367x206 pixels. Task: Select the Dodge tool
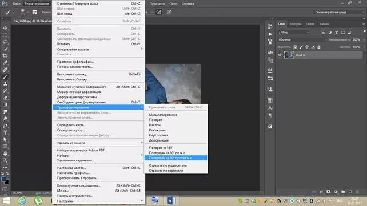pyautogui.click(x=5, y=119)
